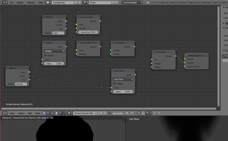The image size is (228, 141).
Task: Open the Less Than operation dropdown
Action: (123, 79)
